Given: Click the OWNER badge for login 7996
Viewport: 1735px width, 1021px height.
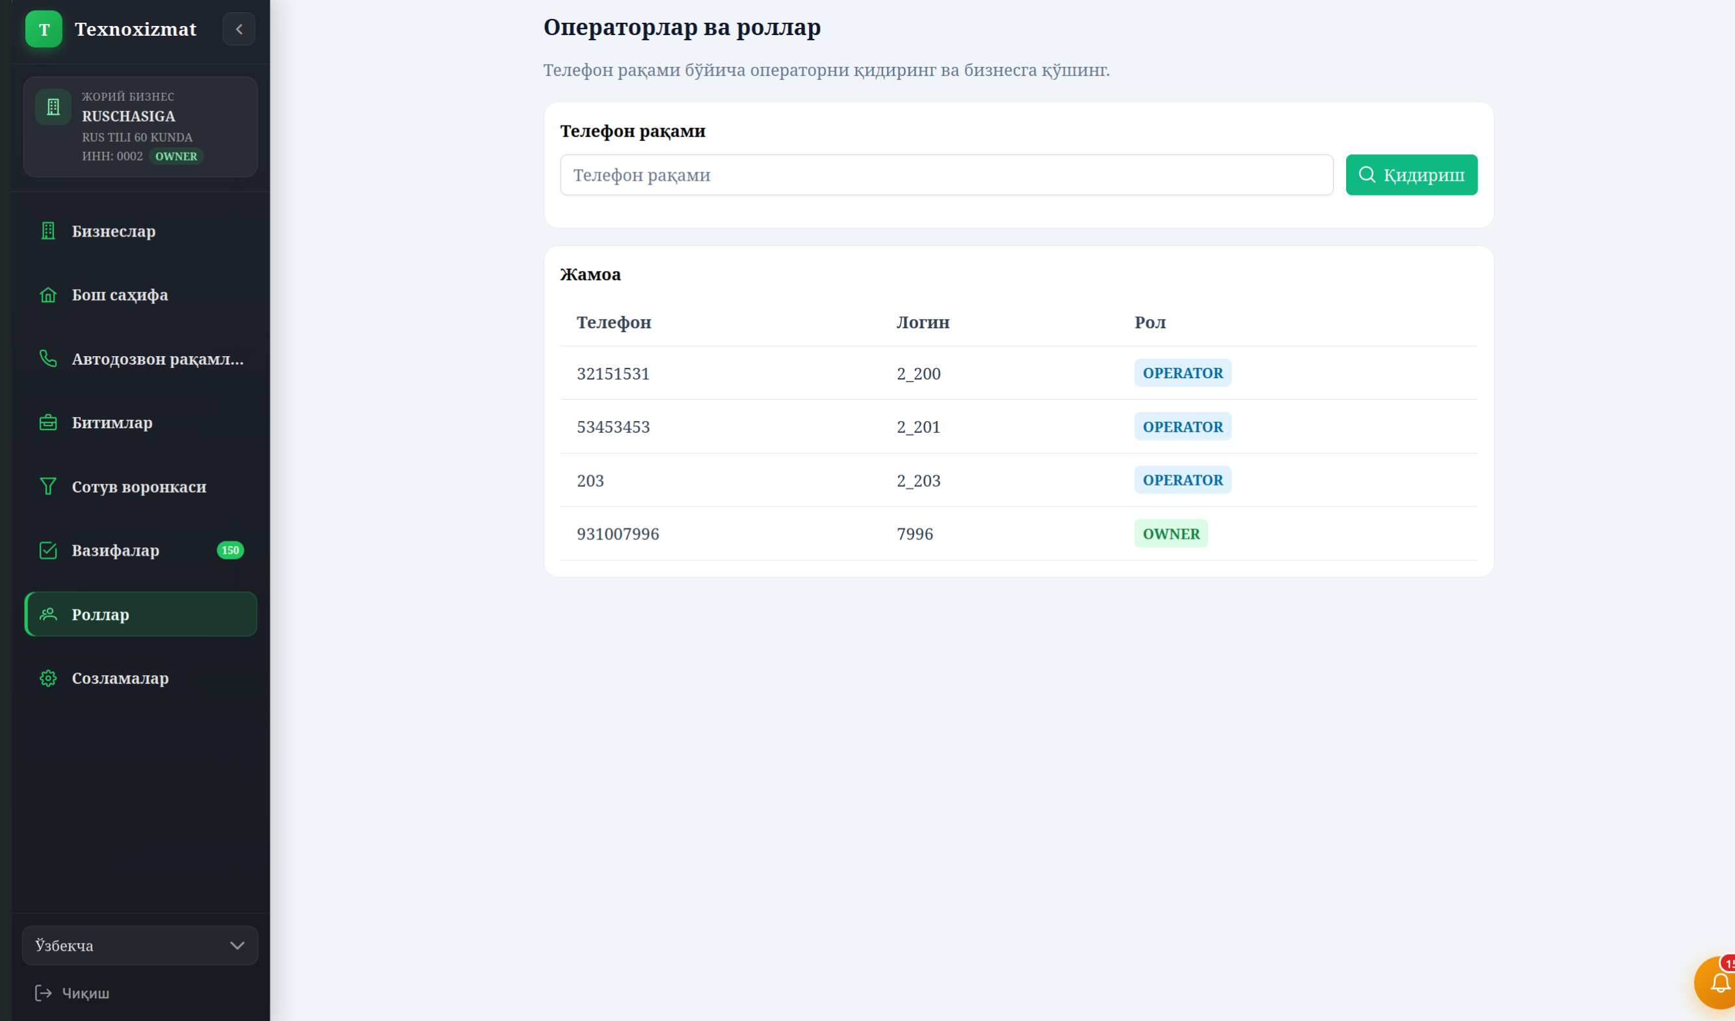Looking at the screenshot, I should tap(1171, 534).
